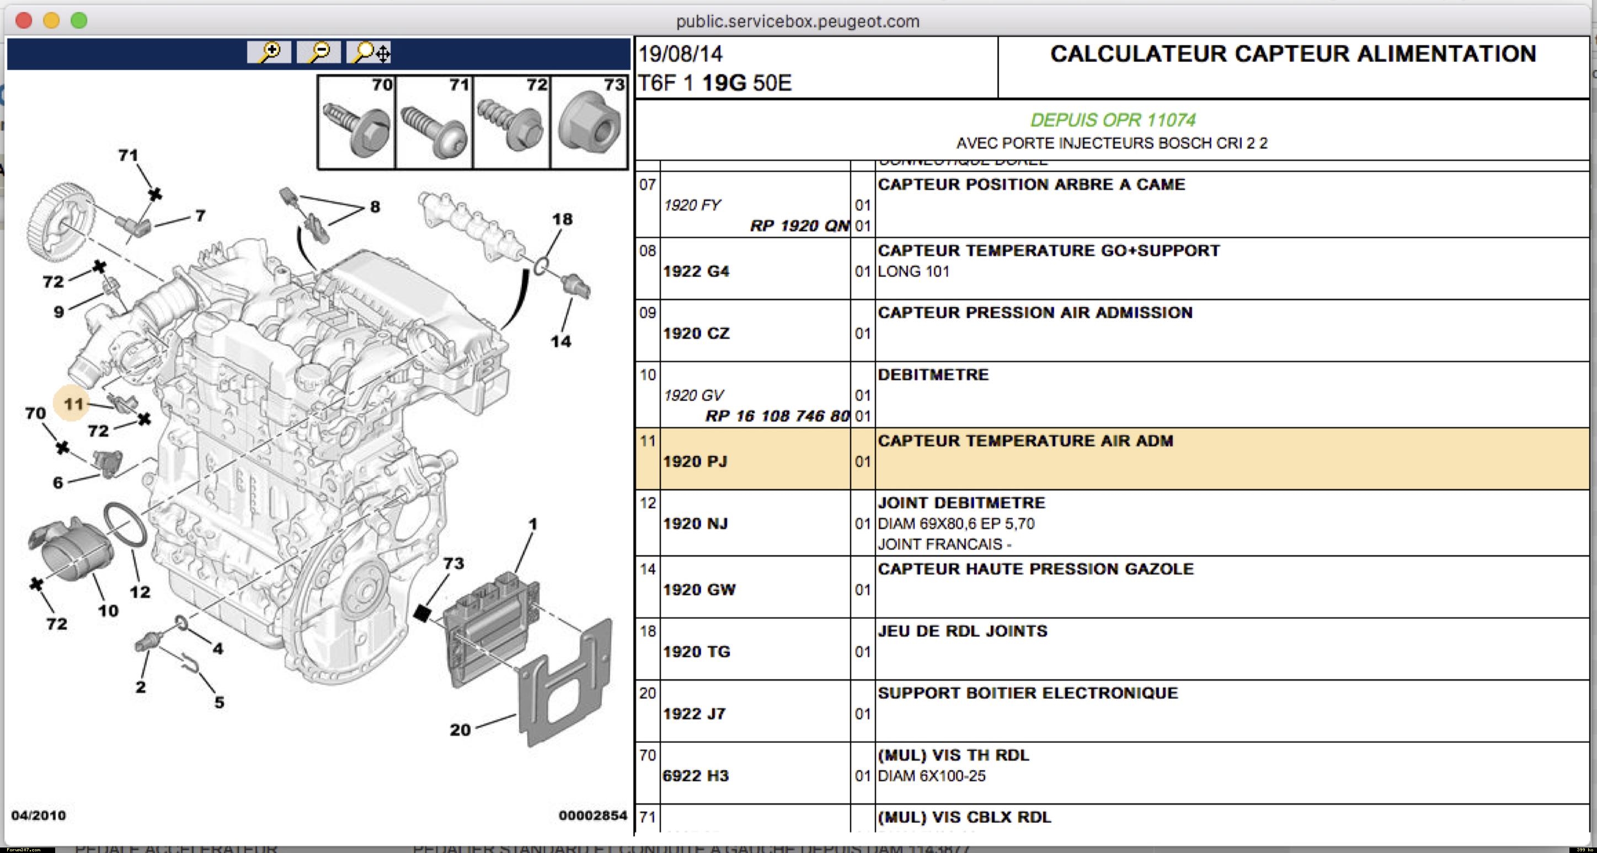Select screw thumbnail number 71
Image resolution: width=1597 pixels, height=853 pixels.
point(434,122)
